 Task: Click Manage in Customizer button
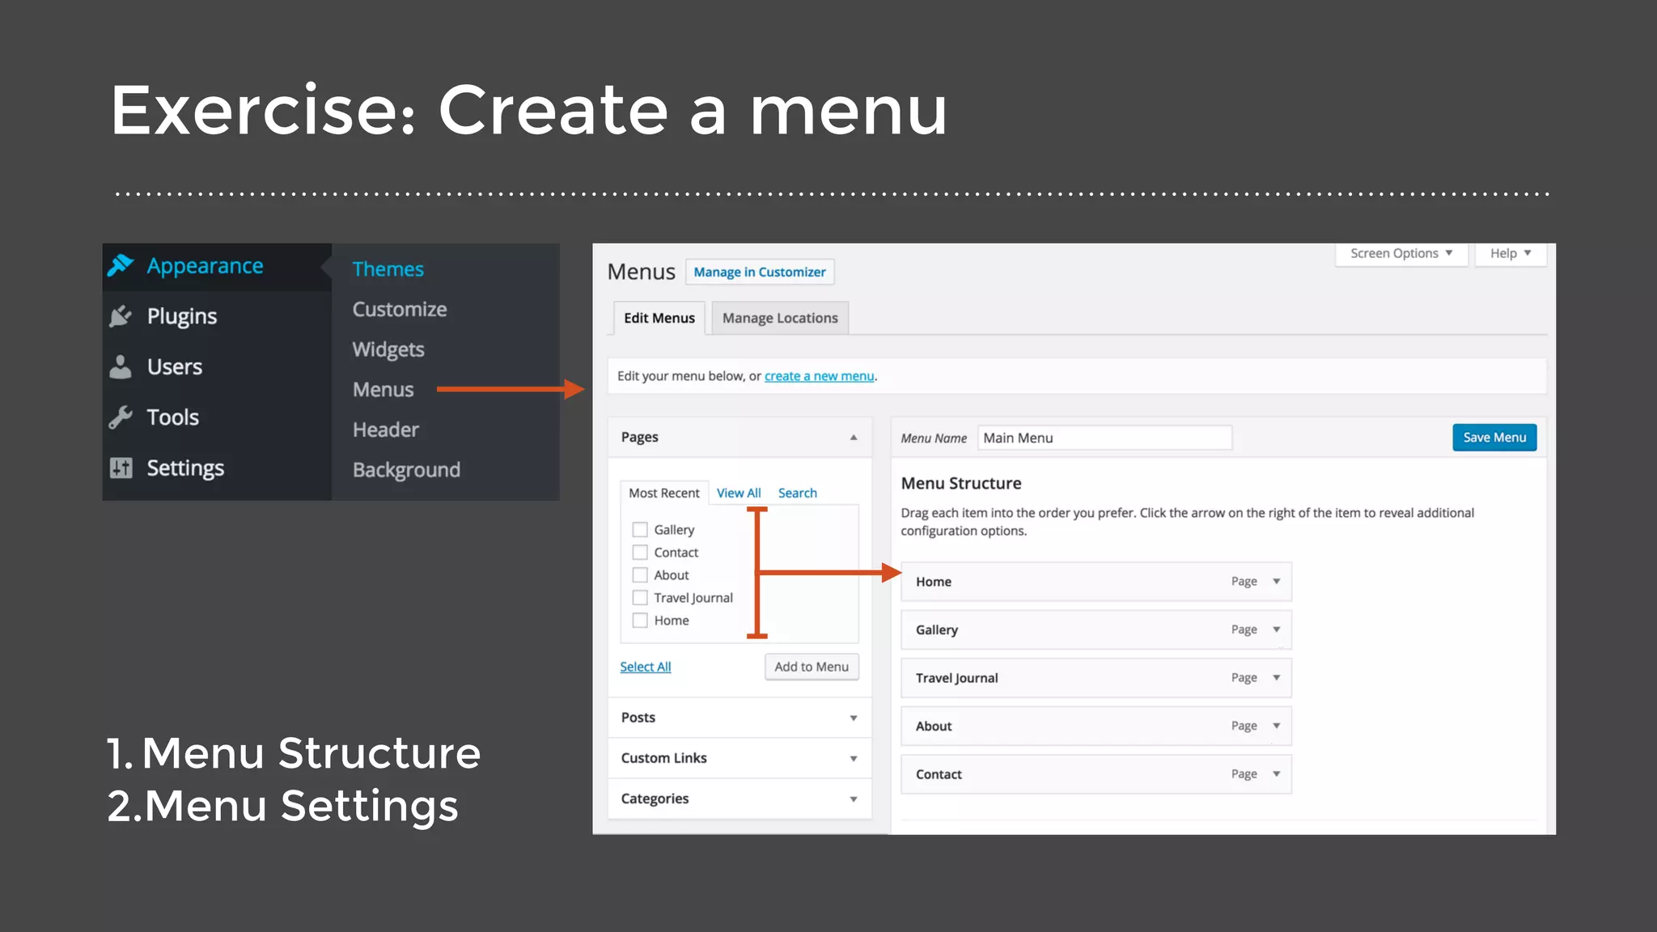click(x=760, y=272)
